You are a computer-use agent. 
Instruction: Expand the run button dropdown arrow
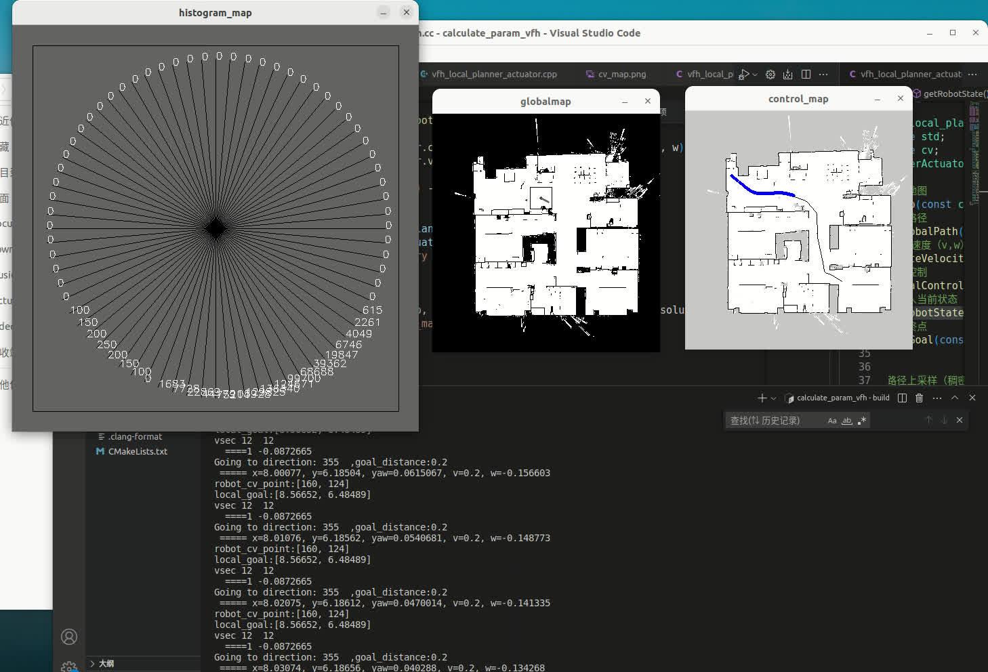pos(754,75)
